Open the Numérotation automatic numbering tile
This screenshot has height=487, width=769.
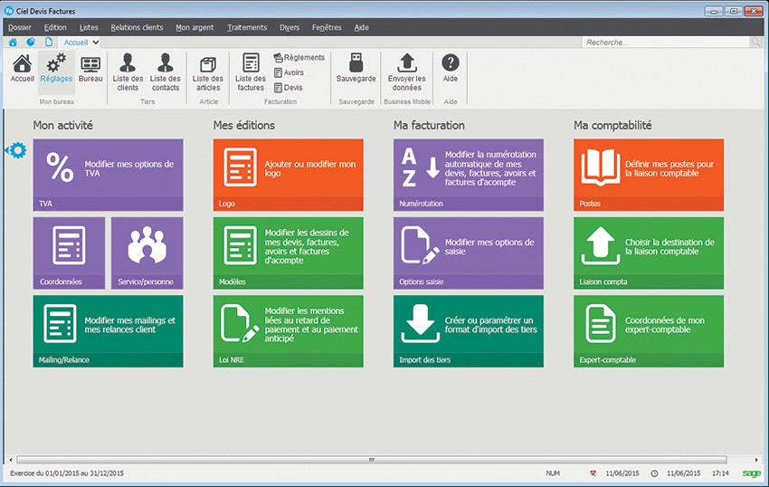click(x=469, y=175)
